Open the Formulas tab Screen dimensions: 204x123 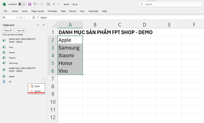[x=53, y=11]
